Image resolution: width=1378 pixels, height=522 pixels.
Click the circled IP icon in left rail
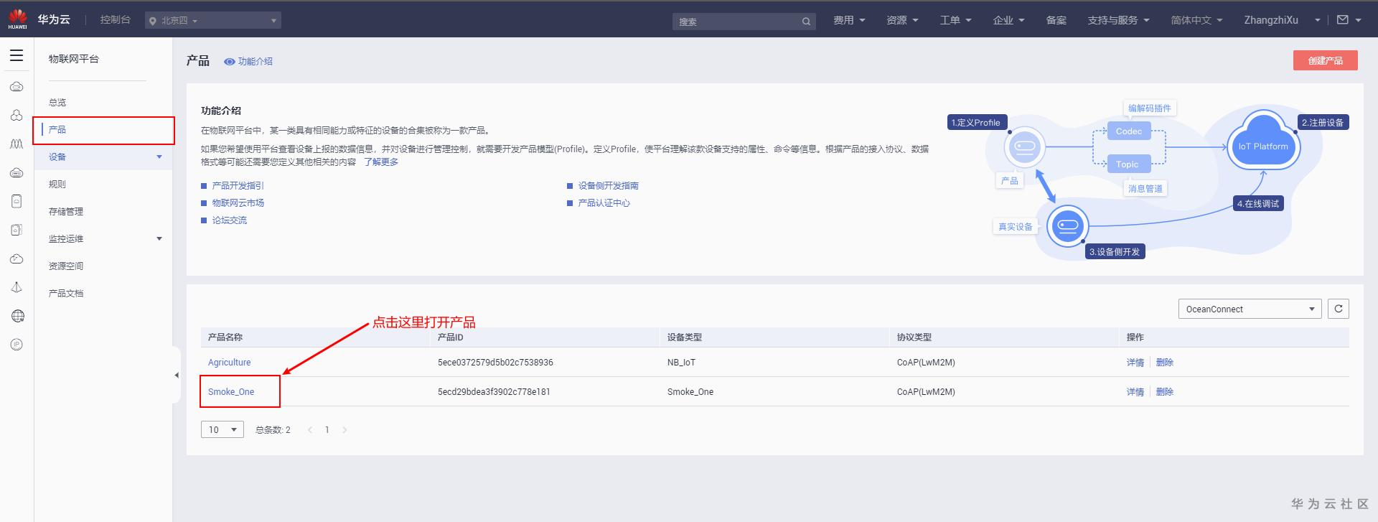17,345
